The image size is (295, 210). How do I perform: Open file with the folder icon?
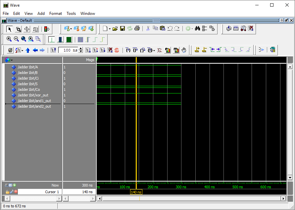click(115, 28)
